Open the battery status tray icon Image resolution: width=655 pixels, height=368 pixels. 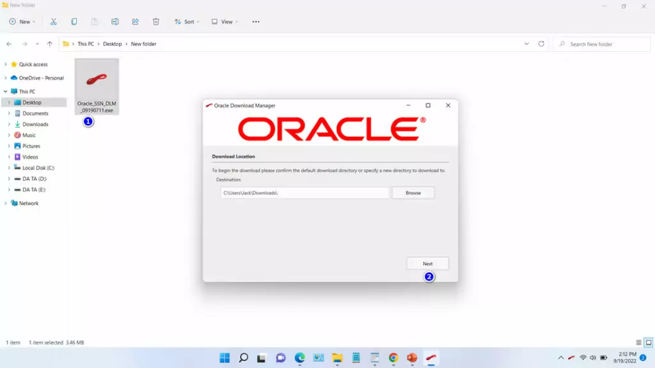pyautogui.click(x=604, y=358)
